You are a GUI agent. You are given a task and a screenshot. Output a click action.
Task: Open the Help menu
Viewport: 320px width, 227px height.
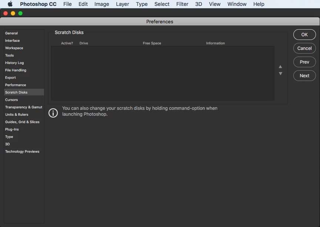coord(259,4)
